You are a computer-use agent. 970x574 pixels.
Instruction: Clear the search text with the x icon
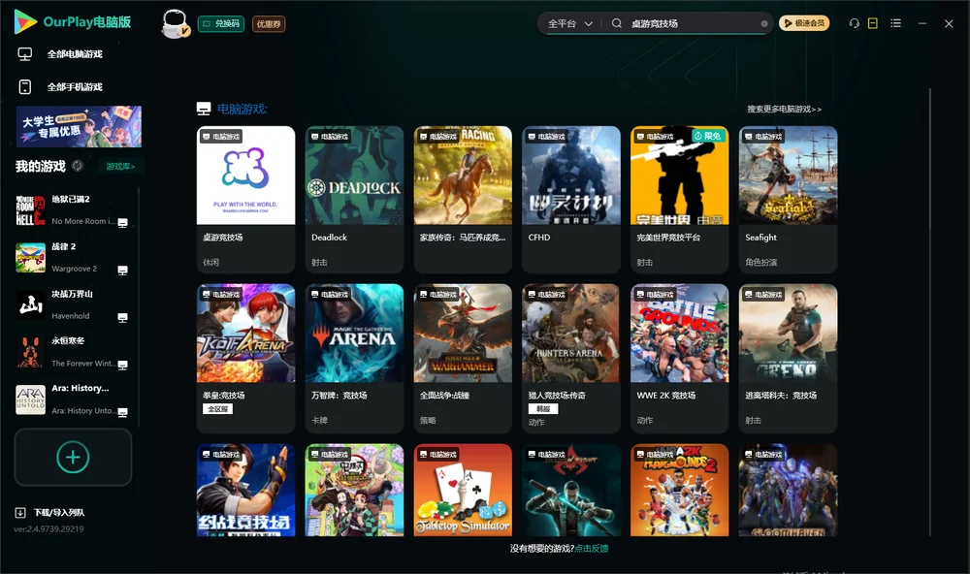click(x=764, y=24)
